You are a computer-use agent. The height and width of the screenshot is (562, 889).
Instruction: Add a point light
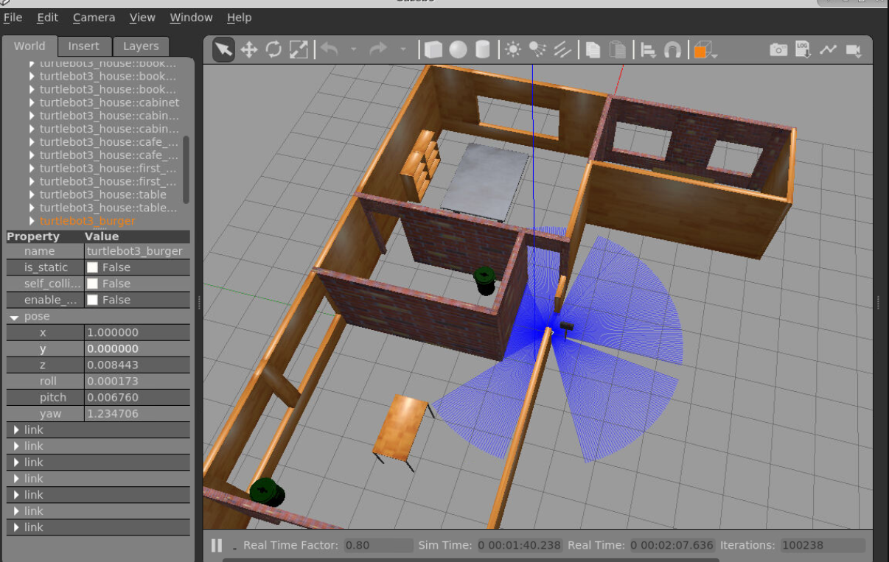pos(513,49)
